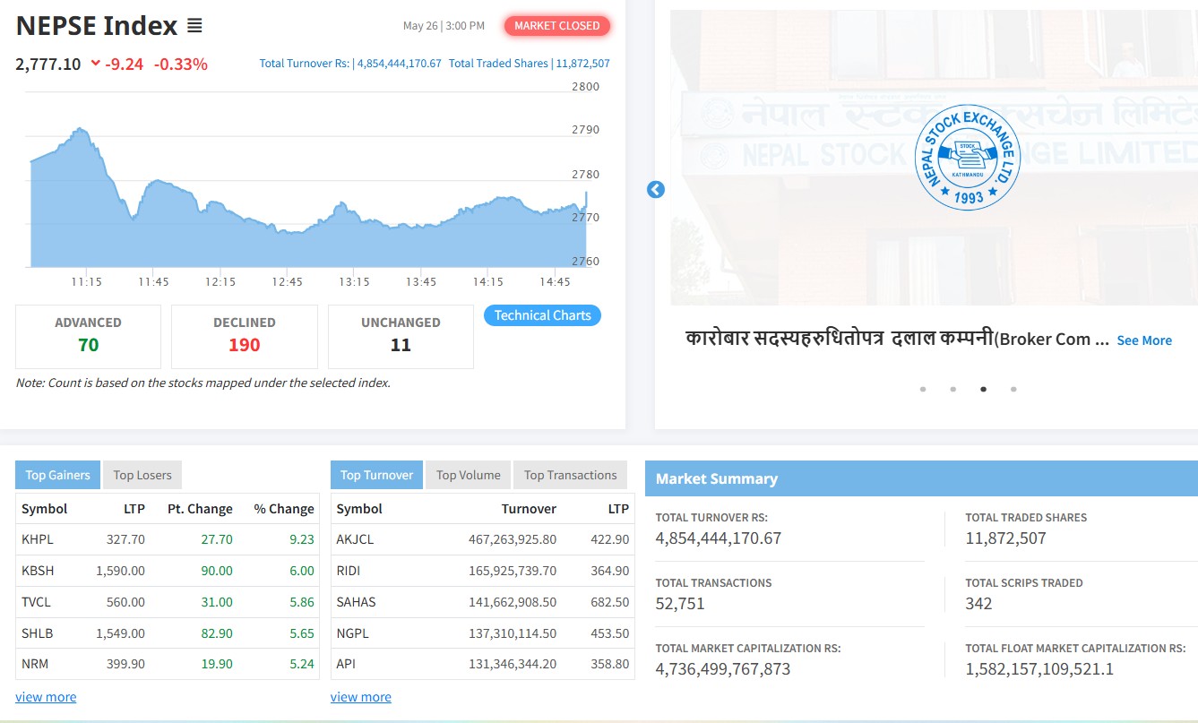Select the NRM symbol row
Viewport: 1198px width, 723px height.
pos(168,664)
